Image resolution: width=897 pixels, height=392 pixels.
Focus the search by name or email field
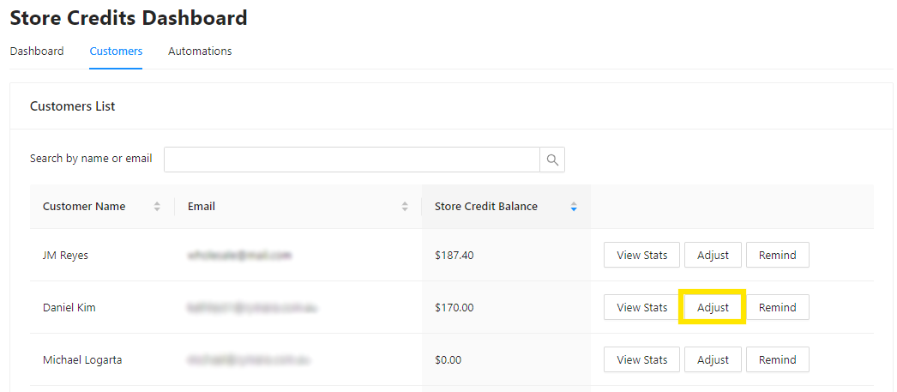point(352,160)
